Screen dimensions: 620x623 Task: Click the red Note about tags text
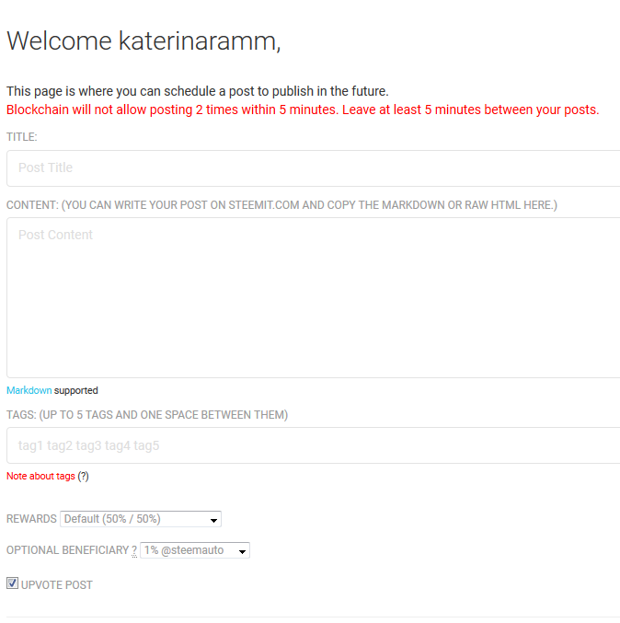(40, 476)
